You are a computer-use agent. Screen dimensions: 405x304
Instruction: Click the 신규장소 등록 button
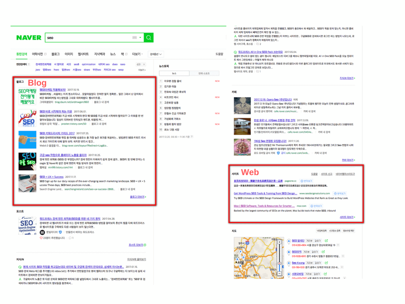(x=335, y=231)
